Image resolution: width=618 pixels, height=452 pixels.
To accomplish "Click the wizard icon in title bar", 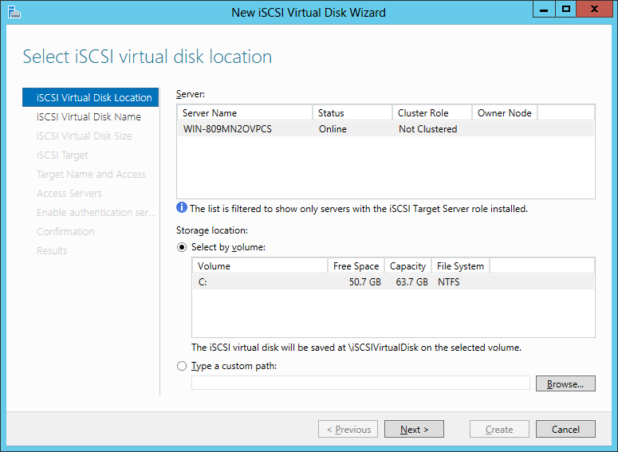I will pos(14,12).
